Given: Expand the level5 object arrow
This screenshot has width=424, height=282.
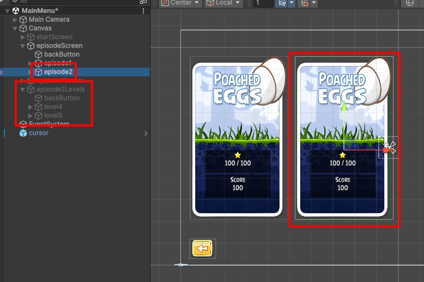Looking at the screenshot, I should pyautogui.click(x=31, y=116).
